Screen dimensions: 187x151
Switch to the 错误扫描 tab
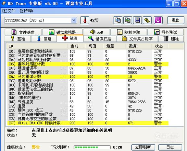point(100,39)
